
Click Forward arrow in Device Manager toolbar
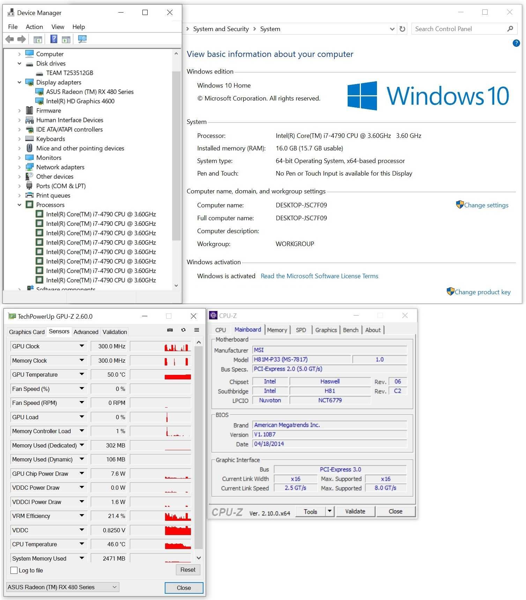(x=22, y=39)
